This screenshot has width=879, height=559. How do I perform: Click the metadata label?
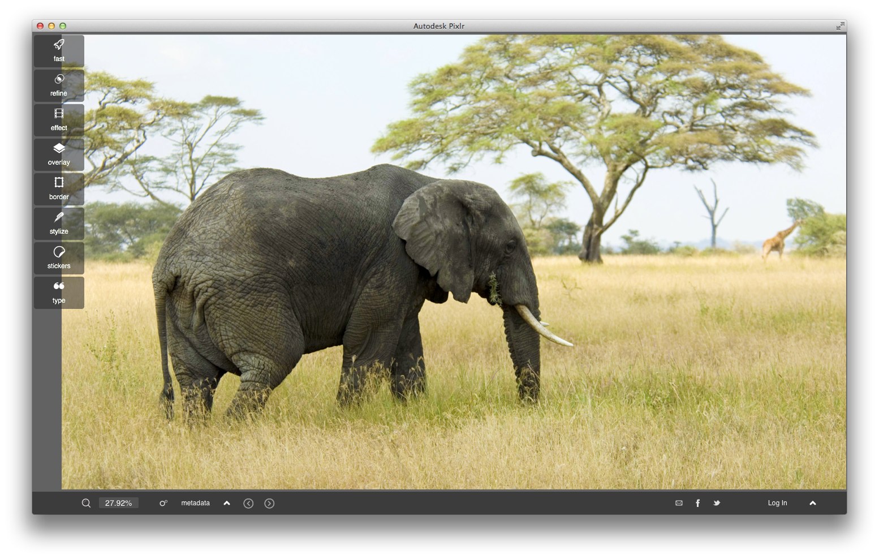(195, 503)
